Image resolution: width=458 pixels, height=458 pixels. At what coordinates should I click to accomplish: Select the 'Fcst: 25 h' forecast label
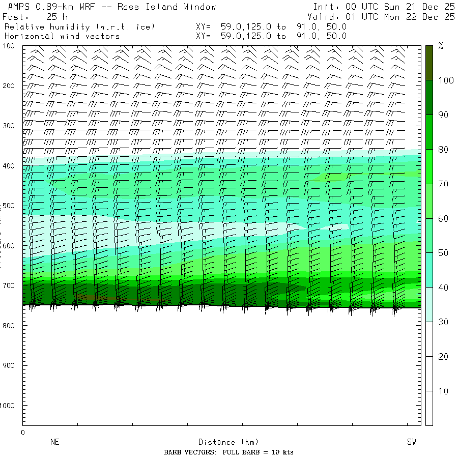point(35,17)
